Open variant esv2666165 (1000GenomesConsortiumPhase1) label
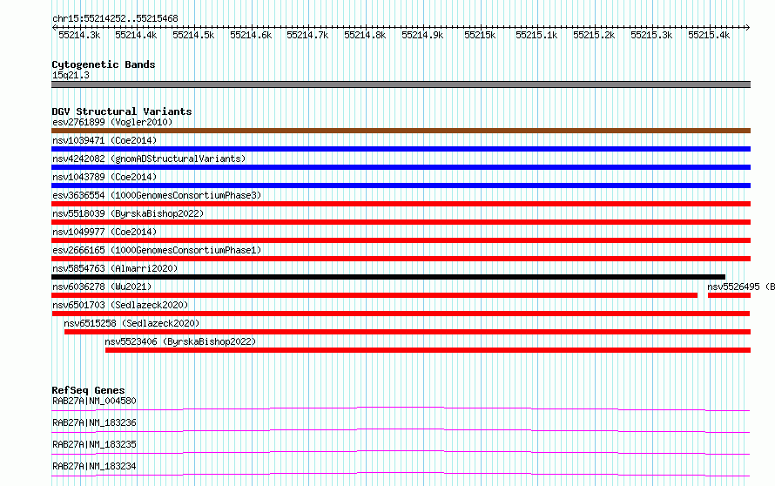This screenshot has width=775, height=486. pyautogui.click(x=157, y=250)
